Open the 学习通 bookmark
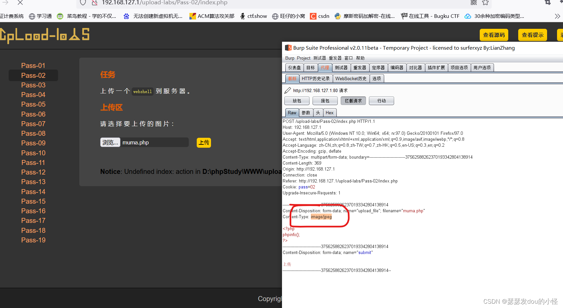This screenshot has width=563, height=308. [40, 16]
